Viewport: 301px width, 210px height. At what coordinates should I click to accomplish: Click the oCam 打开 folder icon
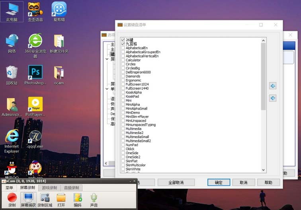point(61,200)
